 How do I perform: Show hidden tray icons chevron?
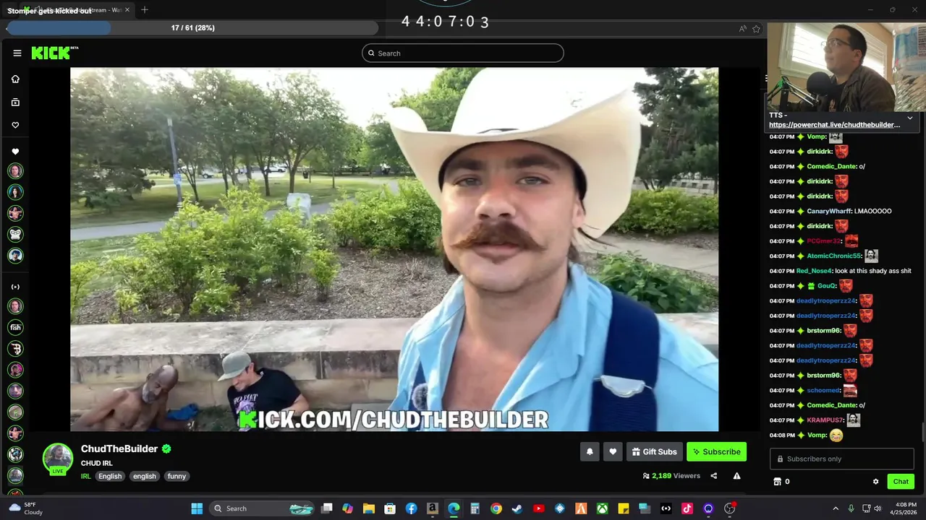pos(836,508)
